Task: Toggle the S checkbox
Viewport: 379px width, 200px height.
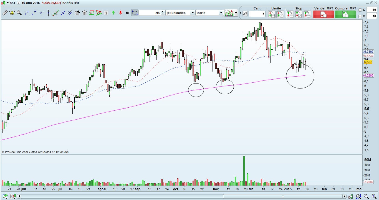Action: 360,10
